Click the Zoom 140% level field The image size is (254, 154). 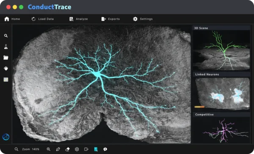click(31, 149)
